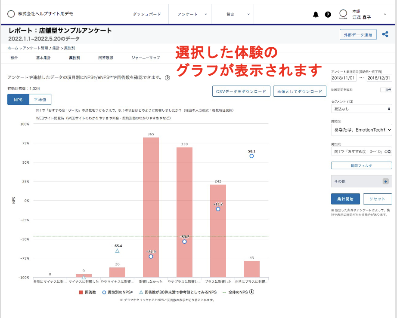Viewport: 397px width, 318px height.
Task: Click the -53.7 NPS circle marker
Action: click(x=185, y=242)
